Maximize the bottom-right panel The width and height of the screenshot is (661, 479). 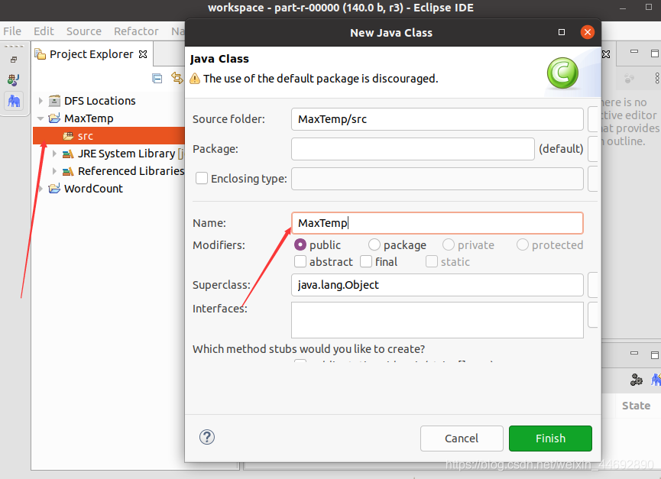[x=654, y=355]
